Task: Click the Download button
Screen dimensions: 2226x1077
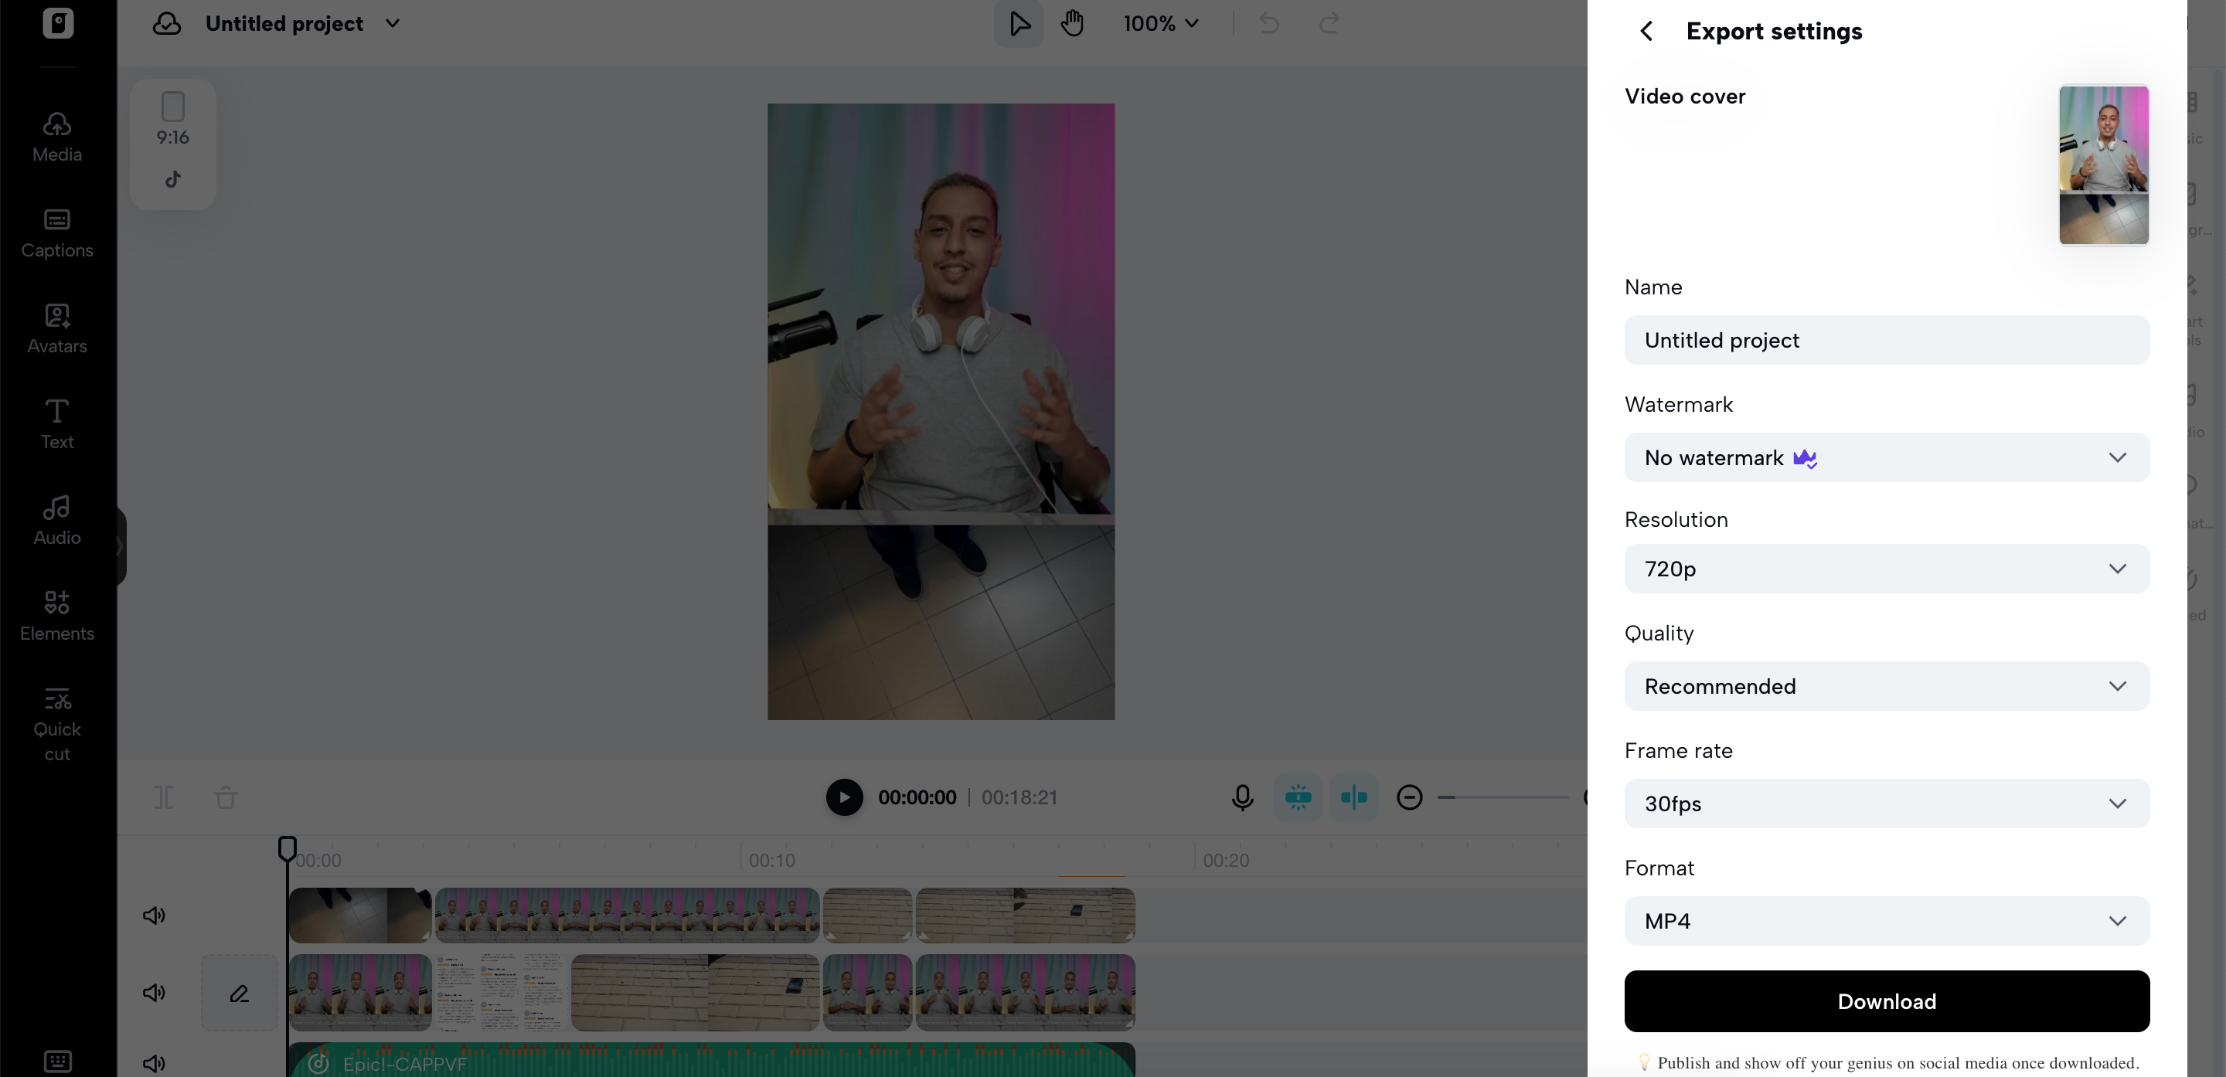Action: click(1887, 1001)
